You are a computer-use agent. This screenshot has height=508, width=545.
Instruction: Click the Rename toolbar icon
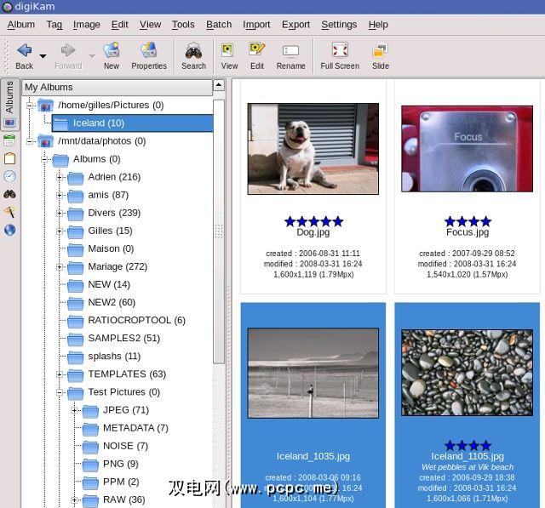[290, 51]
